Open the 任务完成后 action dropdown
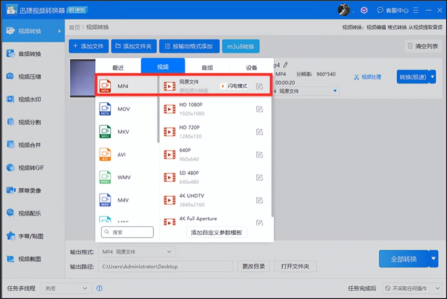The height and width of the screenshot is (299, 447). [x=412, y=288]
